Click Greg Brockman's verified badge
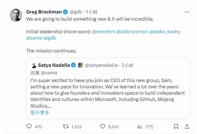Image resolution: width=197 pixels, height=134 pixels. click(x=65, y=12)
